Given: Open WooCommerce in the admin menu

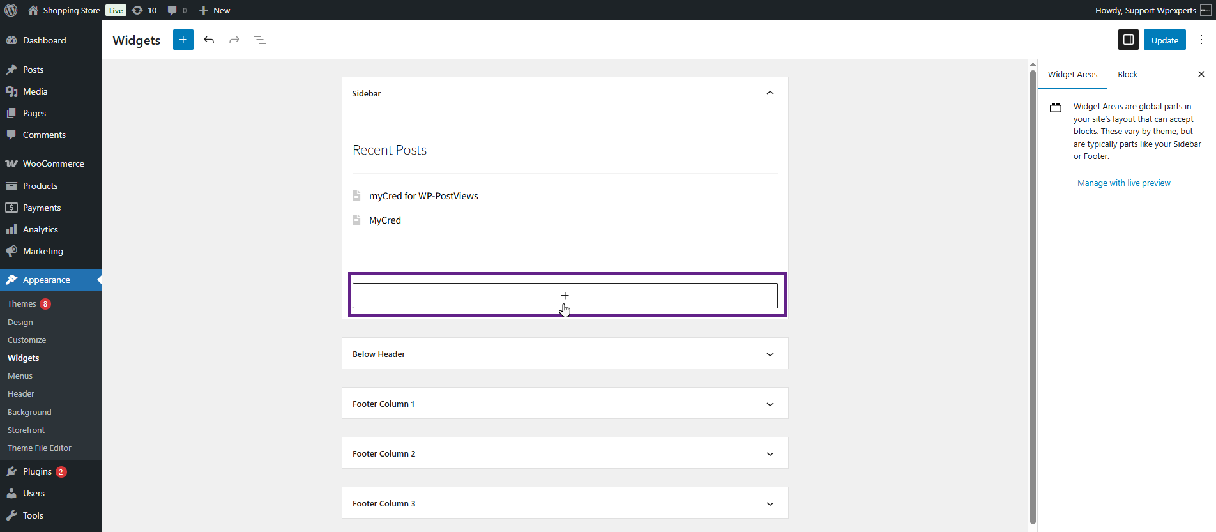Looking at the screenshot, I should pyautogui.click(x=53, y=163).
